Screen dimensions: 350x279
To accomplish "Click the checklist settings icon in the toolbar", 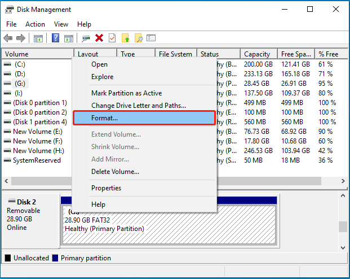I will (151, 38).
